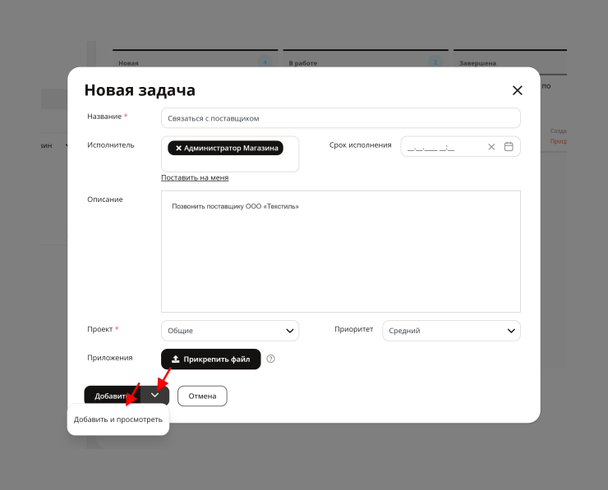Click the Отмена button
Screen dimensions: 608x490
202,396
